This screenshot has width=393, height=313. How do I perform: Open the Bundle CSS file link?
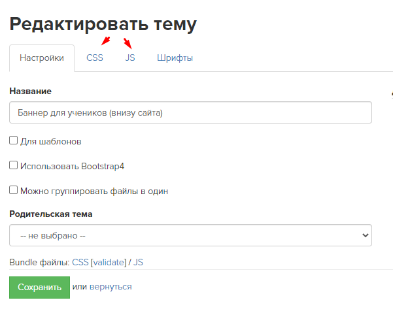point(80,262)
